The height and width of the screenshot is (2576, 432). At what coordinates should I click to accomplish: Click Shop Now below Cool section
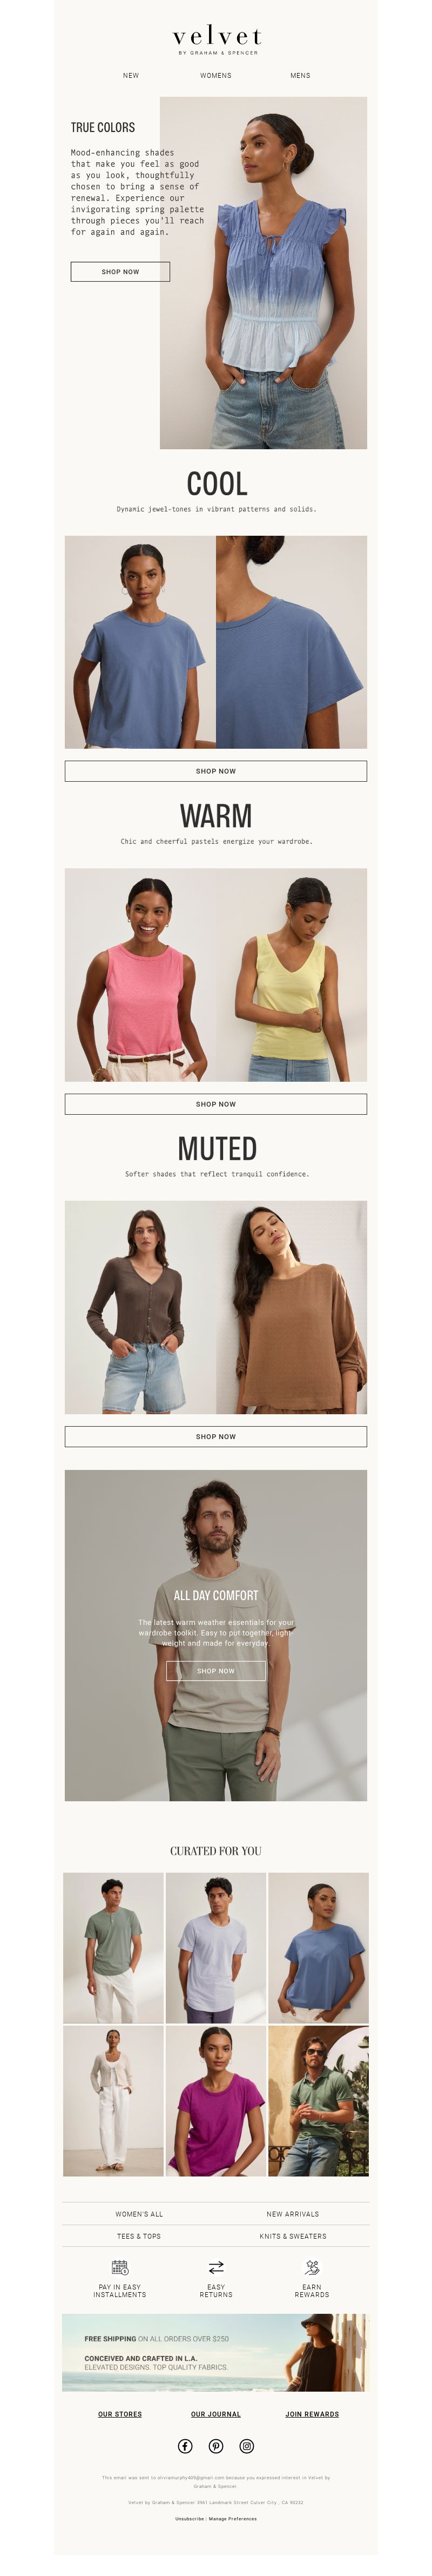click(x=216, y=771)
